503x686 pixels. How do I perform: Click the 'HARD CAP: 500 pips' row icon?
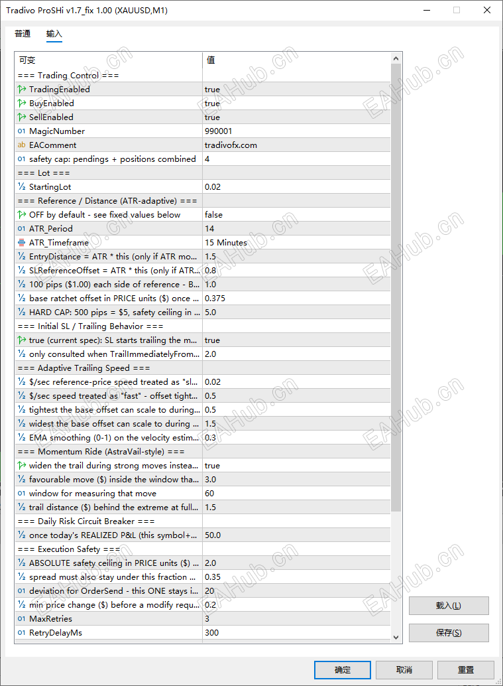tap(21, 312)
